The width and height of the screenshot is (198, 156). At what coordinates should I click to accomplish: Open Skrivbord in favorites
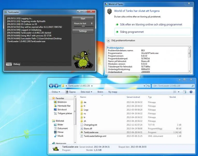pyautogui.click(x=62, y=109)
